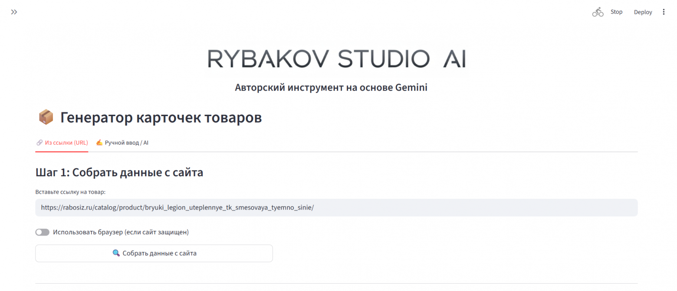
Task: Click the package icon next to the app title
Action: [45, 116]
